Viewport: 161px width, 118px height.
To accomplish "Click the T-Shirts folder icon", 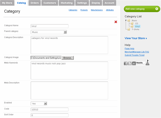I will [x=129, y=29].
